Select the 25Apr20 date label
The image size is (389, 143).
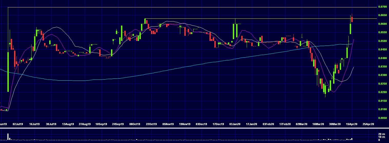368,124
